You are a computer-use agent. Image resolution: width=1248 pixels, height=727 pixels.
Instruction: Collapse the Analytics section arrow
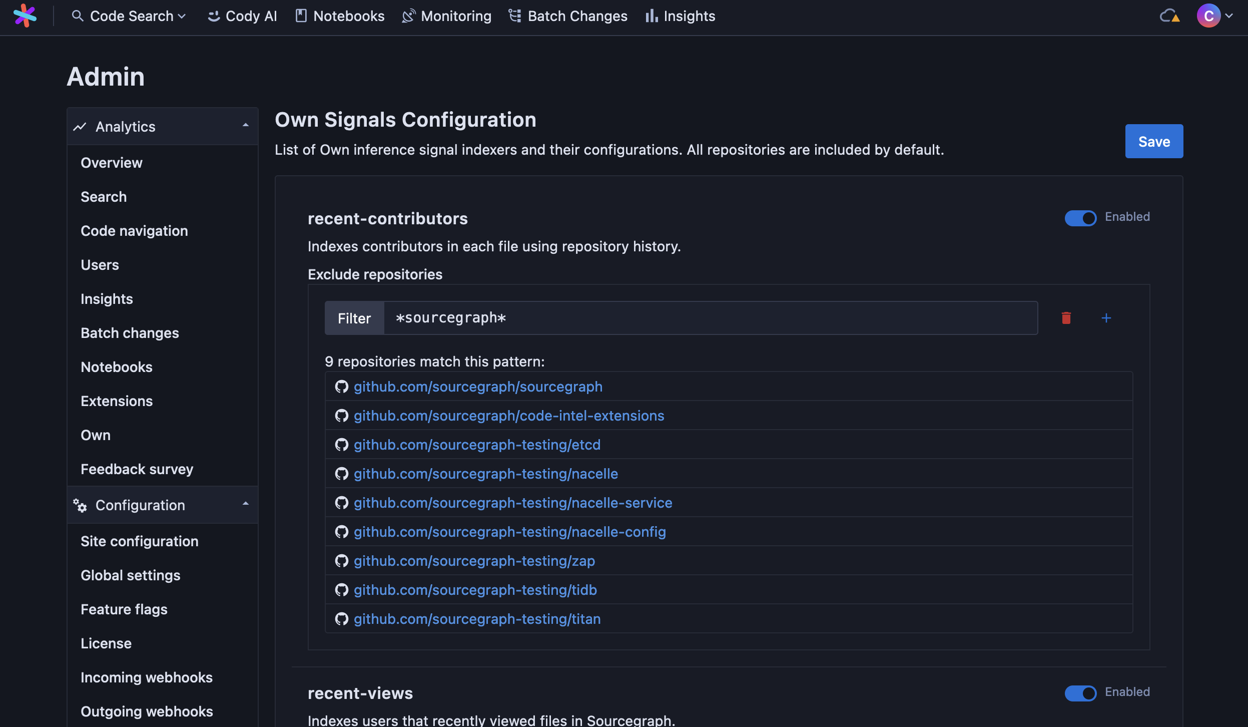[246, 125]
